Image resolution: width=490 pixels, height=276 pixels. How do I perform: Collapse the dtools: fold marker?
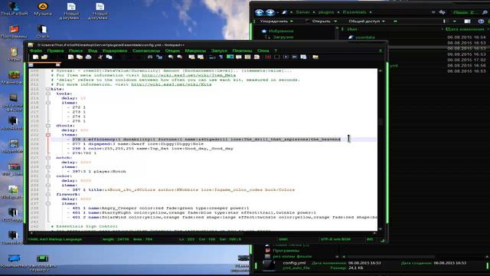[x=48, y=126]
